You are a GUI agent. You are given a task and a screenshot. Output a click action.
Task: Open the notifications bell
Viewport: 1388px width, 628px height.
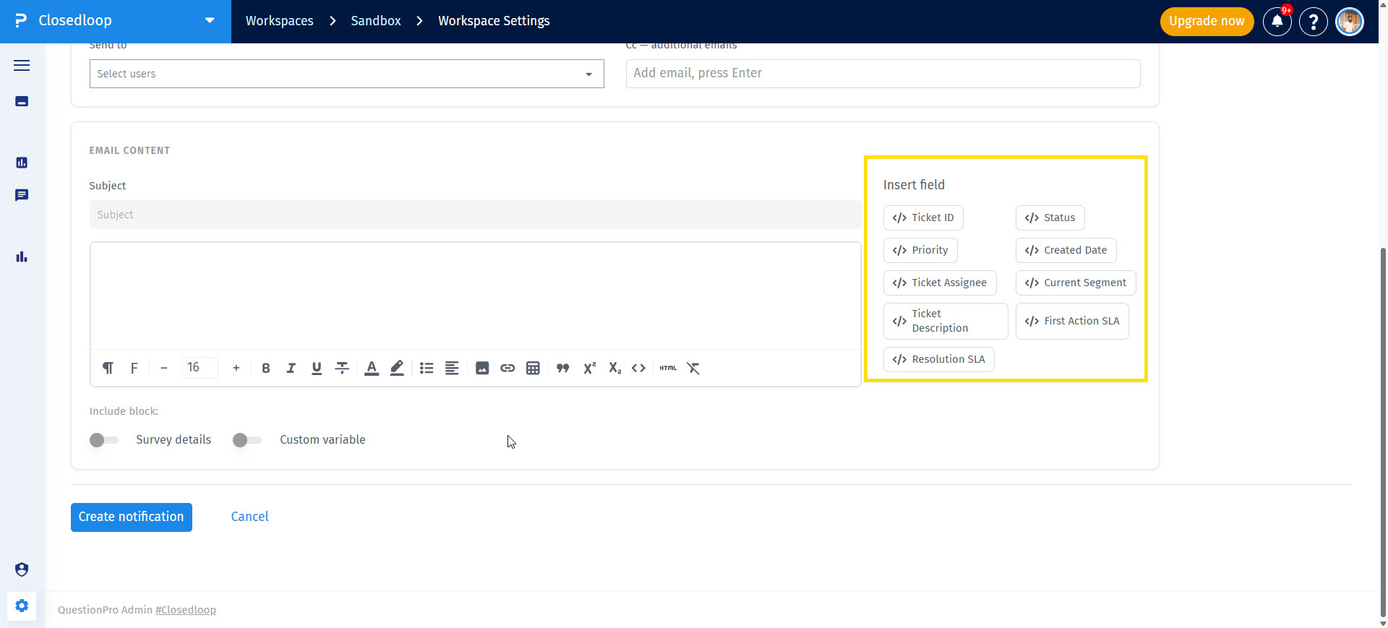(1277, 21)
